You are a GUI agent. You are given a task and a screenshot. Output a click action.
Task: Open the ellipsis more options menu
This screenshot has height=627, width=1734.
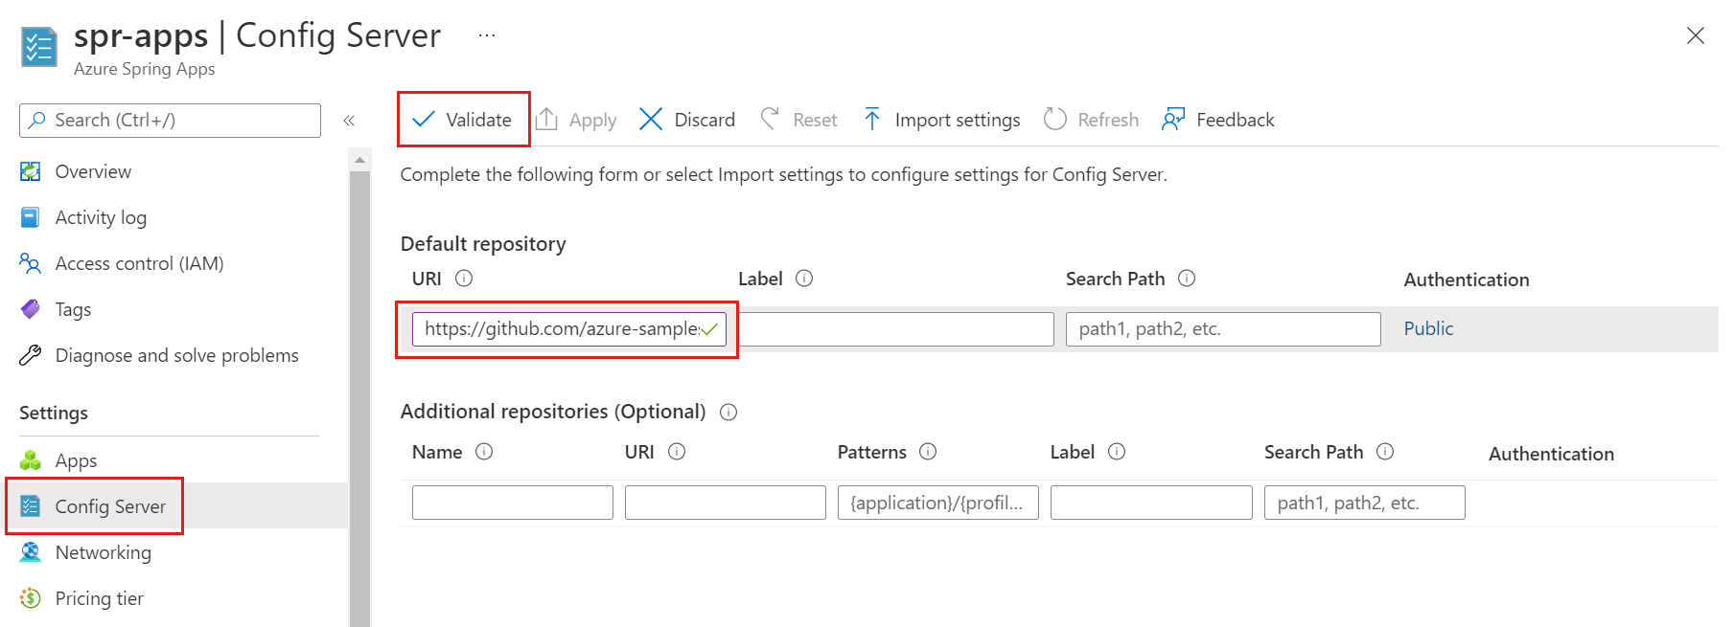coord(487,35)
